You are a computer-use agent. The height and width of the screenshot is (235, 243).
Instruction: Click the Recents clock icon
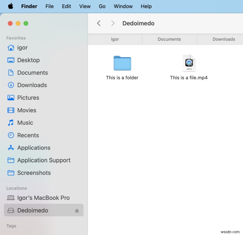pos(11,135)
